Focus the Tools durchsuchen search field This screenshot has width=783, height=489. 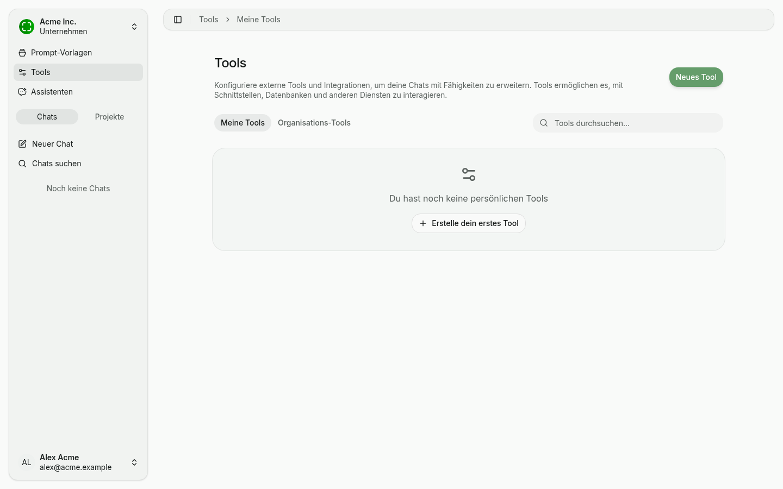click(x=628, y=123)
